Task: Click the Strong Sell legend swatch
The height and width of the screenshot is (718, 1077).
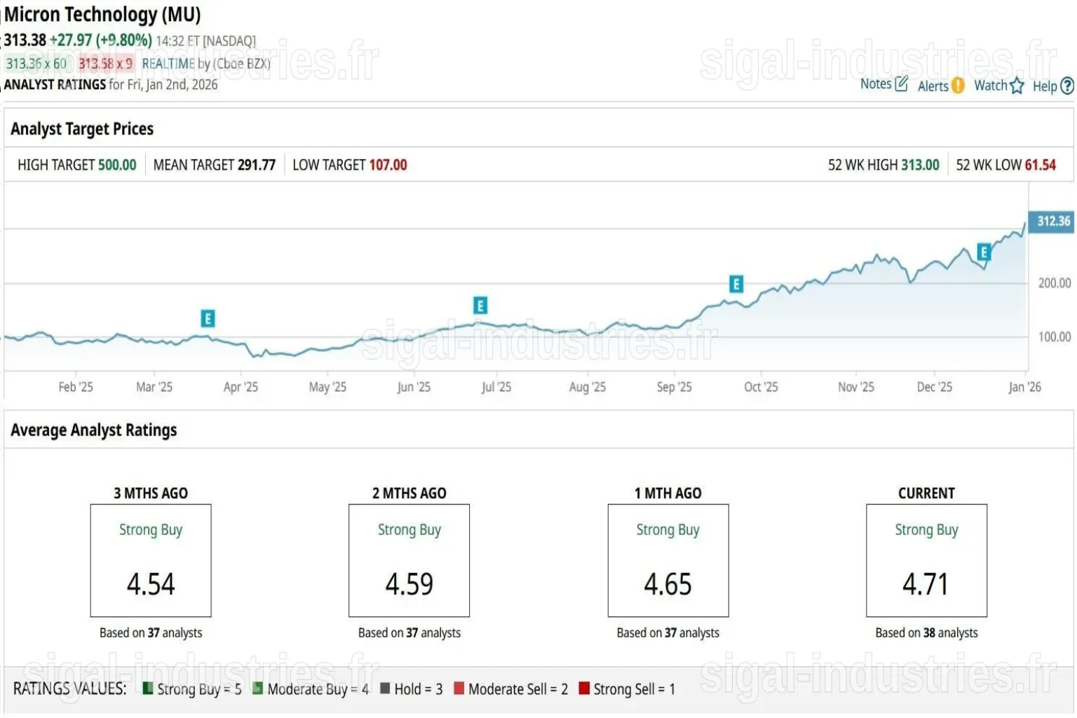Action: [x=584, y=689]
